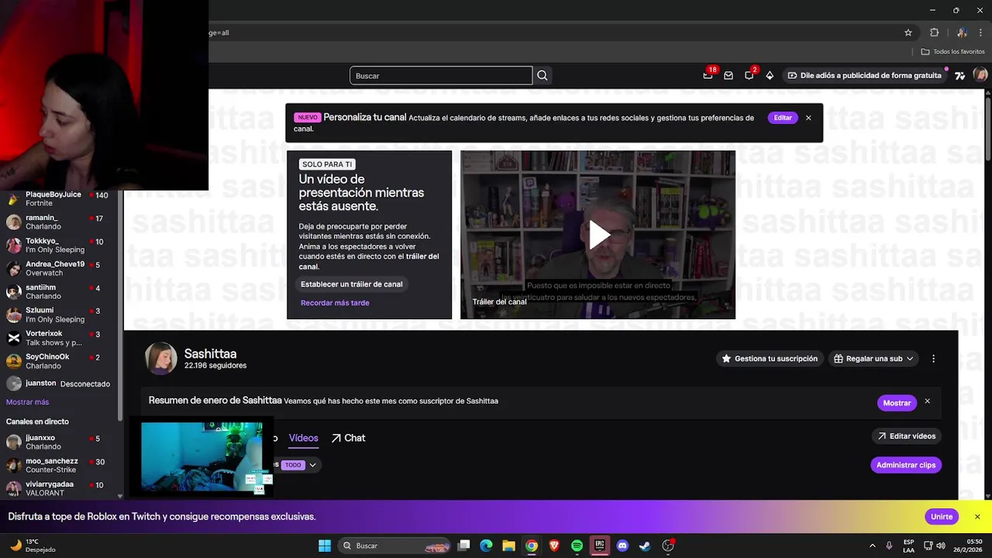This screenshot has width=992, height=558.
Task: Open Tokkkyo_ channel in the sidebar
Action: [59, 246]
